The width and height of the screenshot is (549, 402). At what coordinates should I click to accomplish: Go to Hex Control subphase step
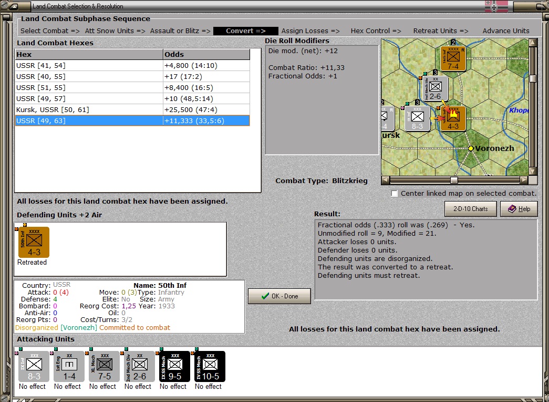click(376, 31)
